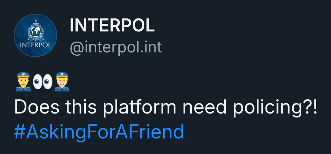331x154 pixels.
Task: Click the INTERPOL wordmark inside the avatar
Action: [x=35, y=46]
